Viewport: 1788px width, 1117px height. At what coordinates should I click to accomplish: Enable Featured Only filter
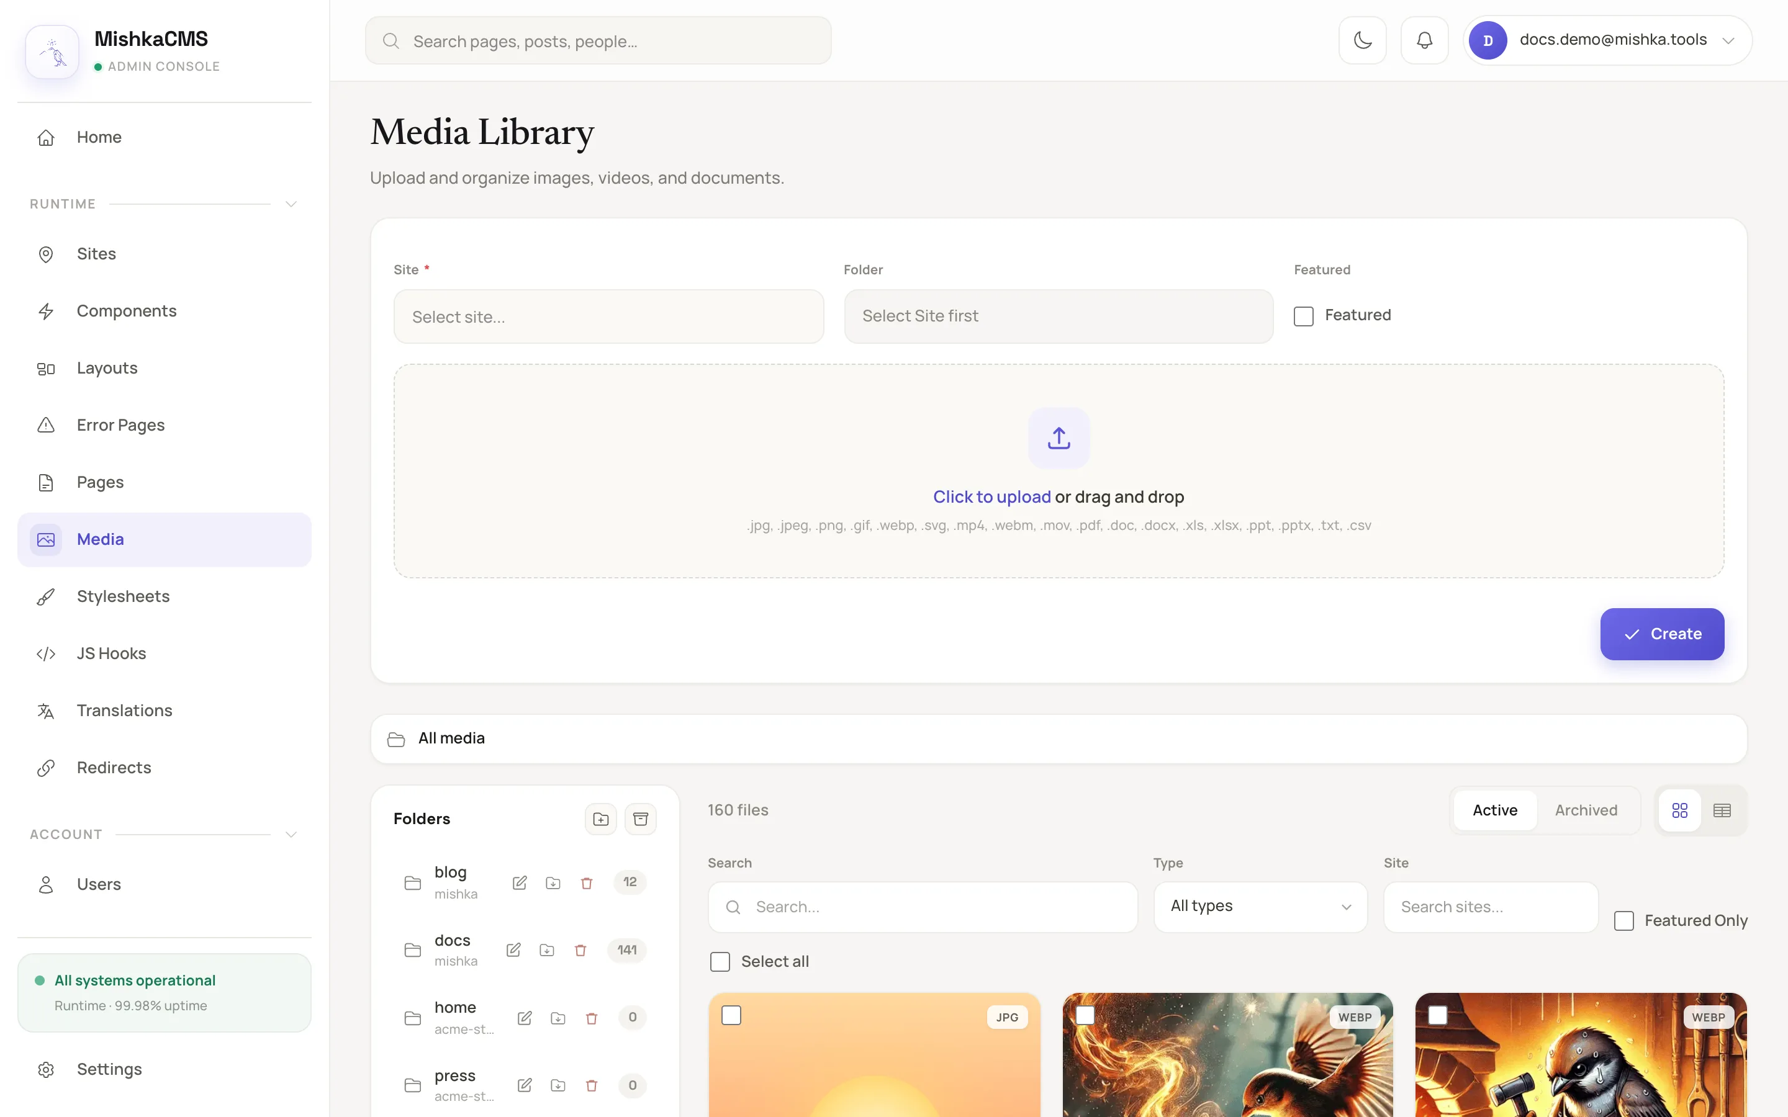1623,920
